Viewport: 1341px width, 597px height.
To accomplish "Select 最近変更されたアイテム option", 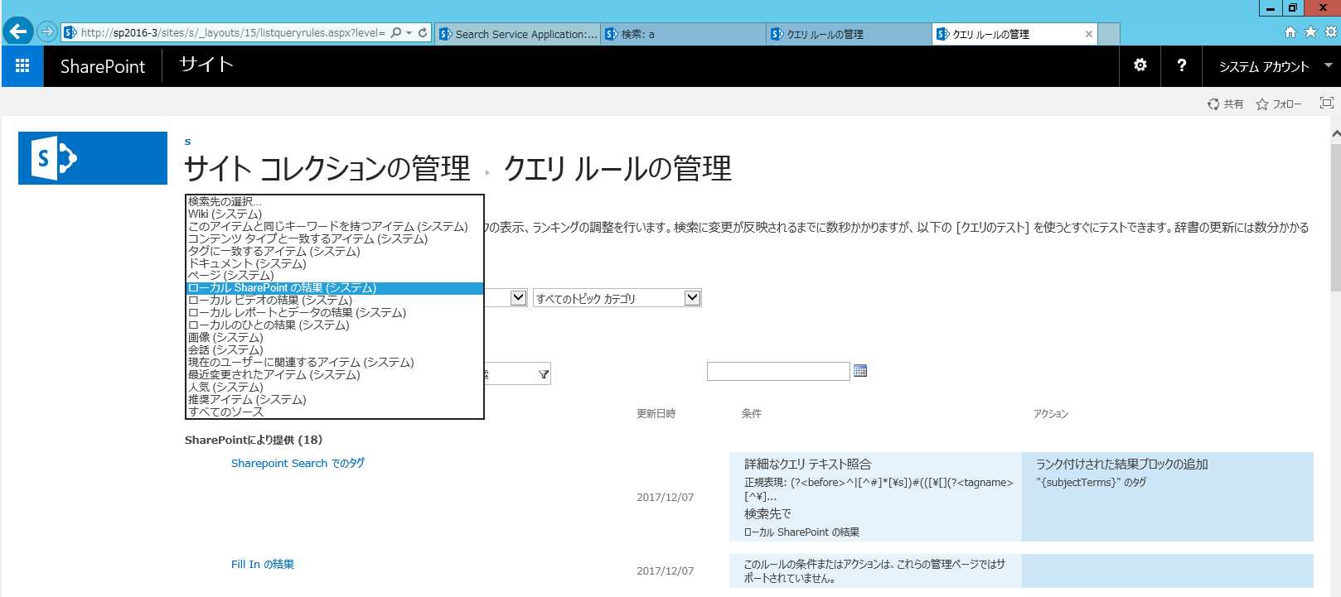I will coord(335,374).
